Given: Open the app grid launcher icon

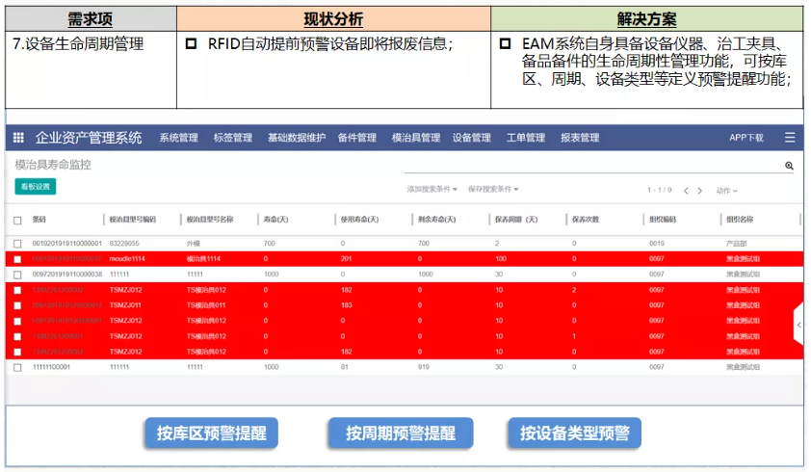Looking at the screenshot, I should [x=18, y=138].
